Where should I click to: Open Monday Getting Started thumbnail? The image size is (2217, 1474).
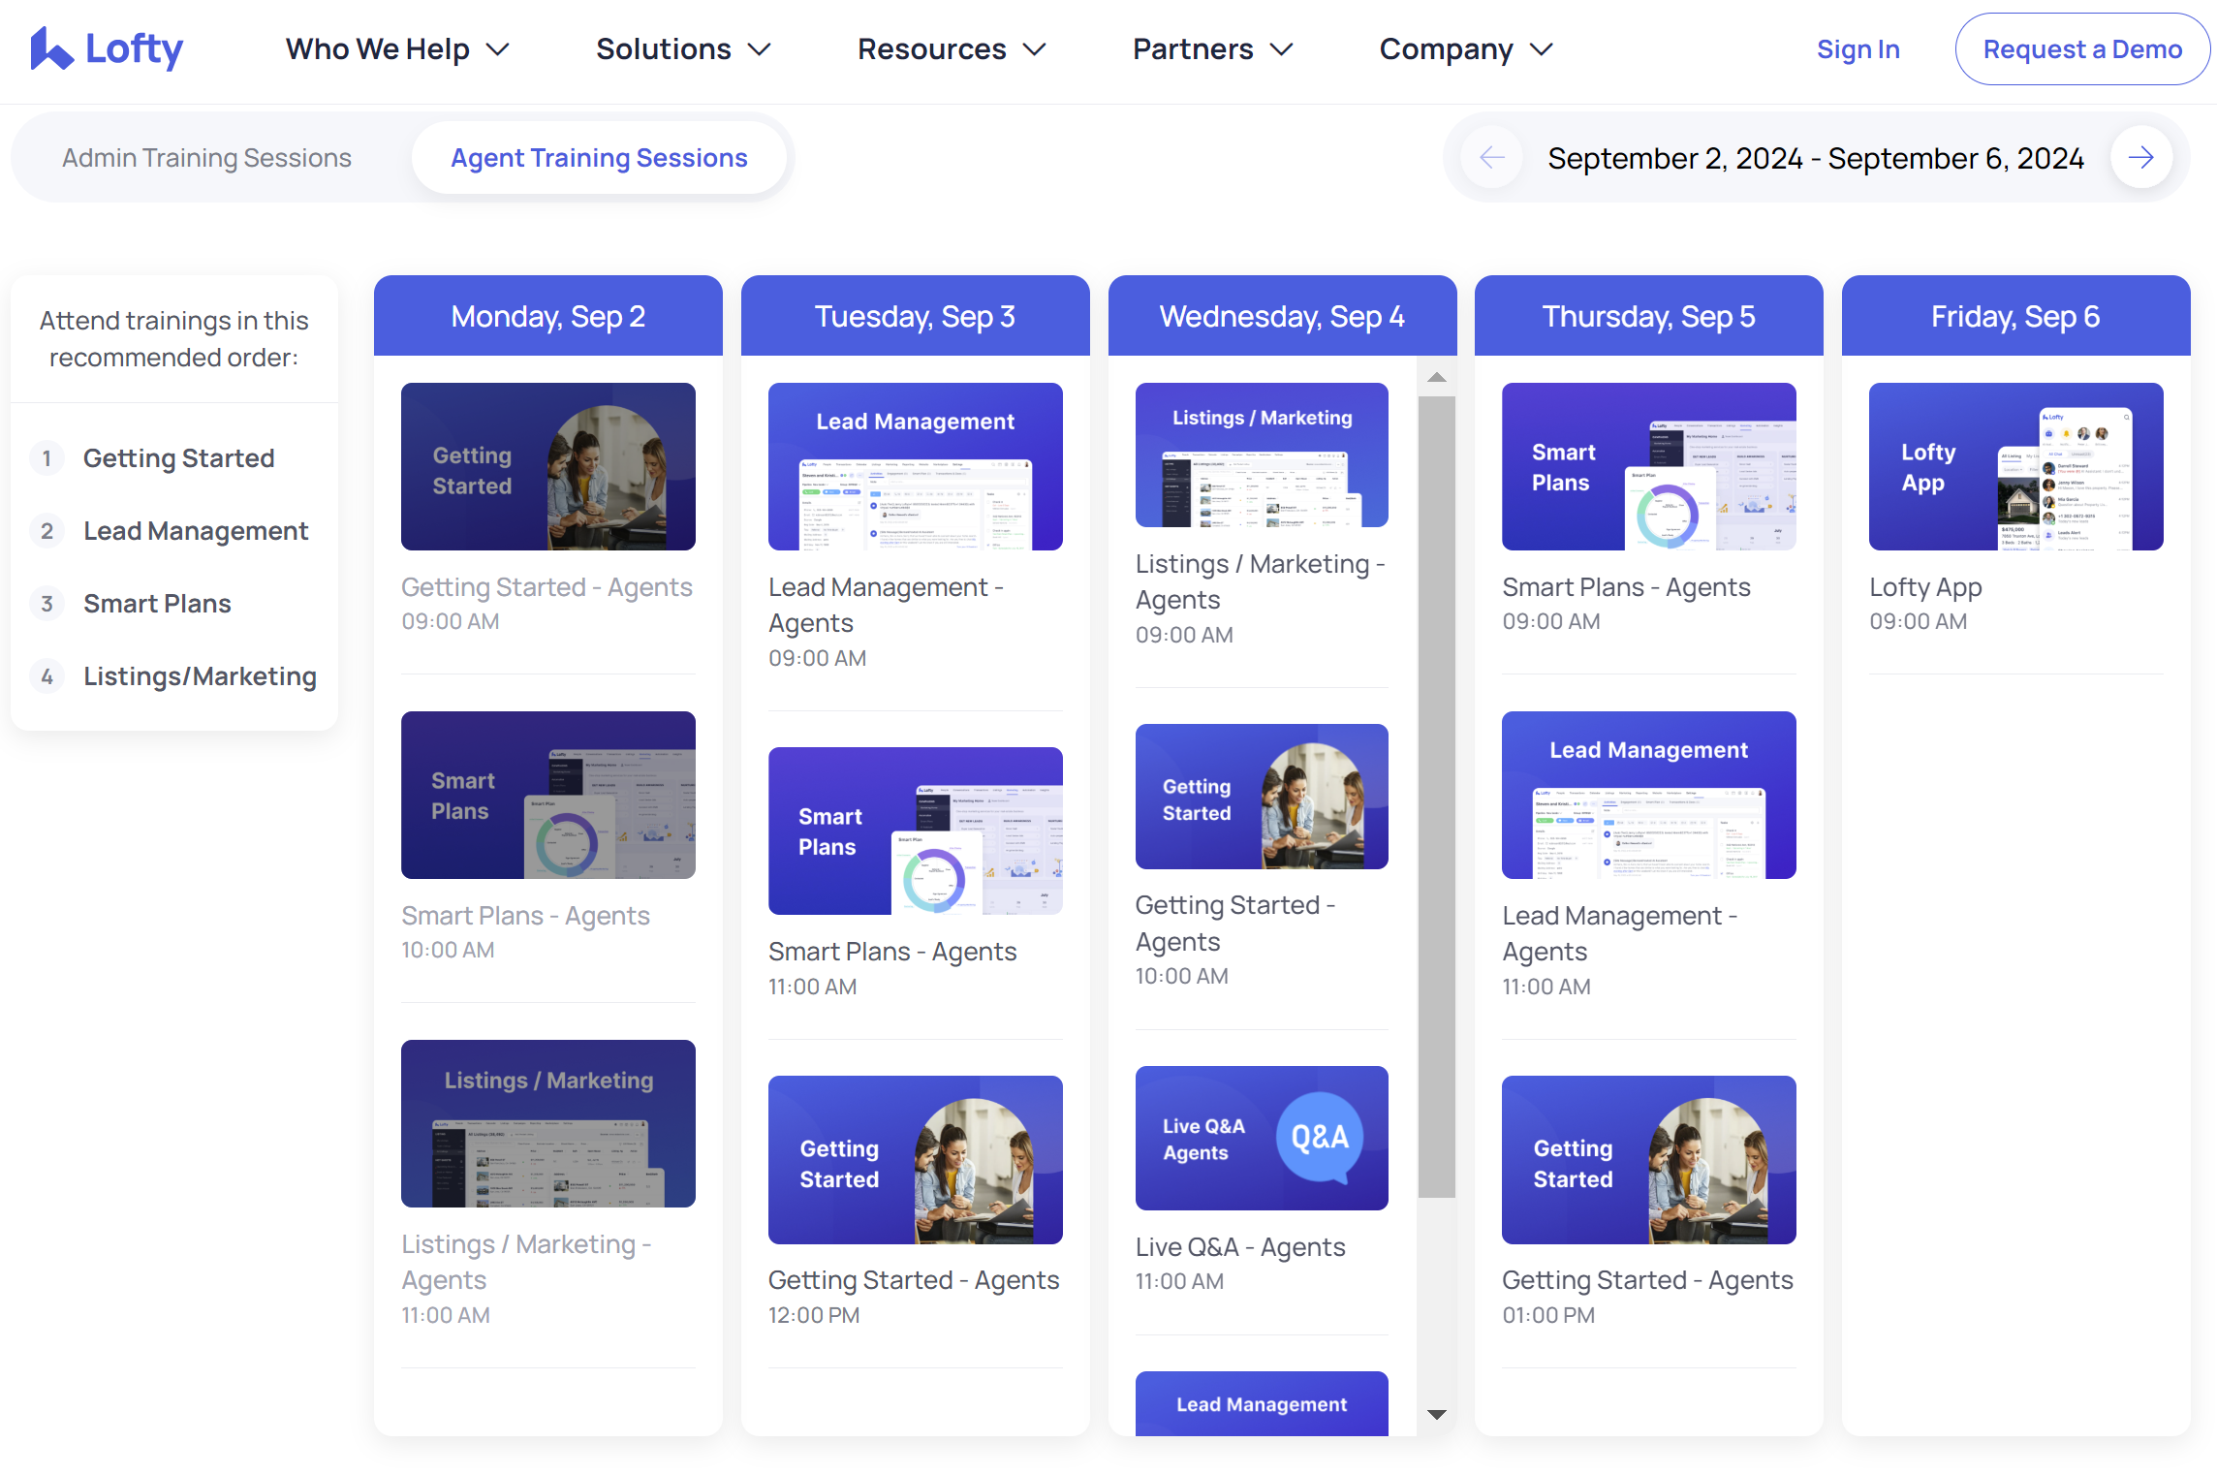(x=548, y=466)
